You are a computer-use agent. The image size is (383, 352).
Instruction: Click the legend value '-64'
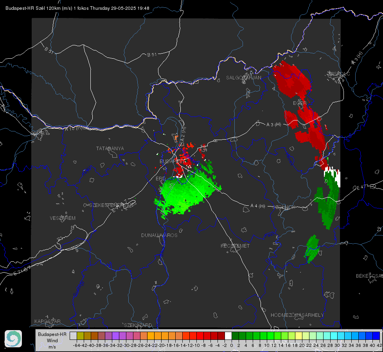tap(76, 345)
